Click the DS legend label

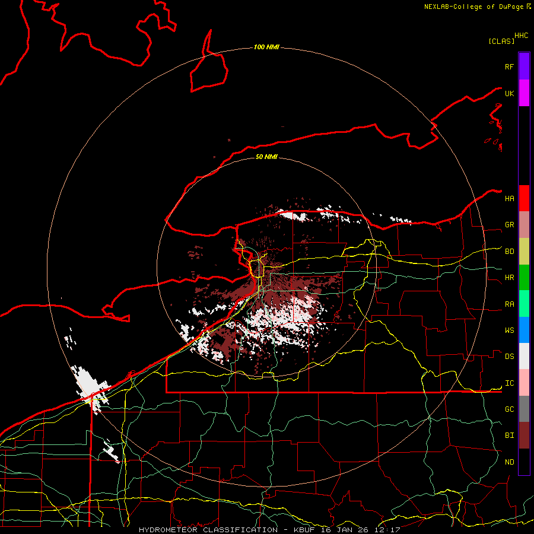point(509,357)
